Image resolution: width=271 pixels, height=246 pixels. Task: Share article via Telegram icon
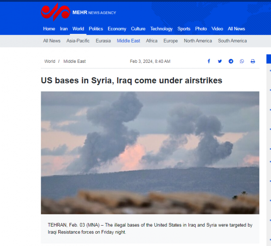point(231,61)
